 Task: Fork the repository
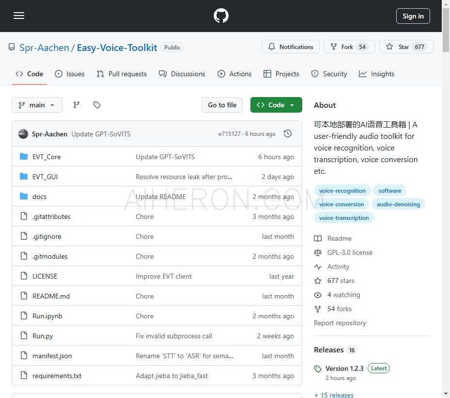pos(349,47)
